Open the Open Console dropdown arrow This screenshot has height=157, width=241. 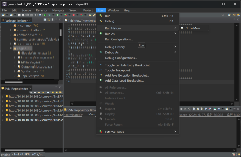point(230,109)
